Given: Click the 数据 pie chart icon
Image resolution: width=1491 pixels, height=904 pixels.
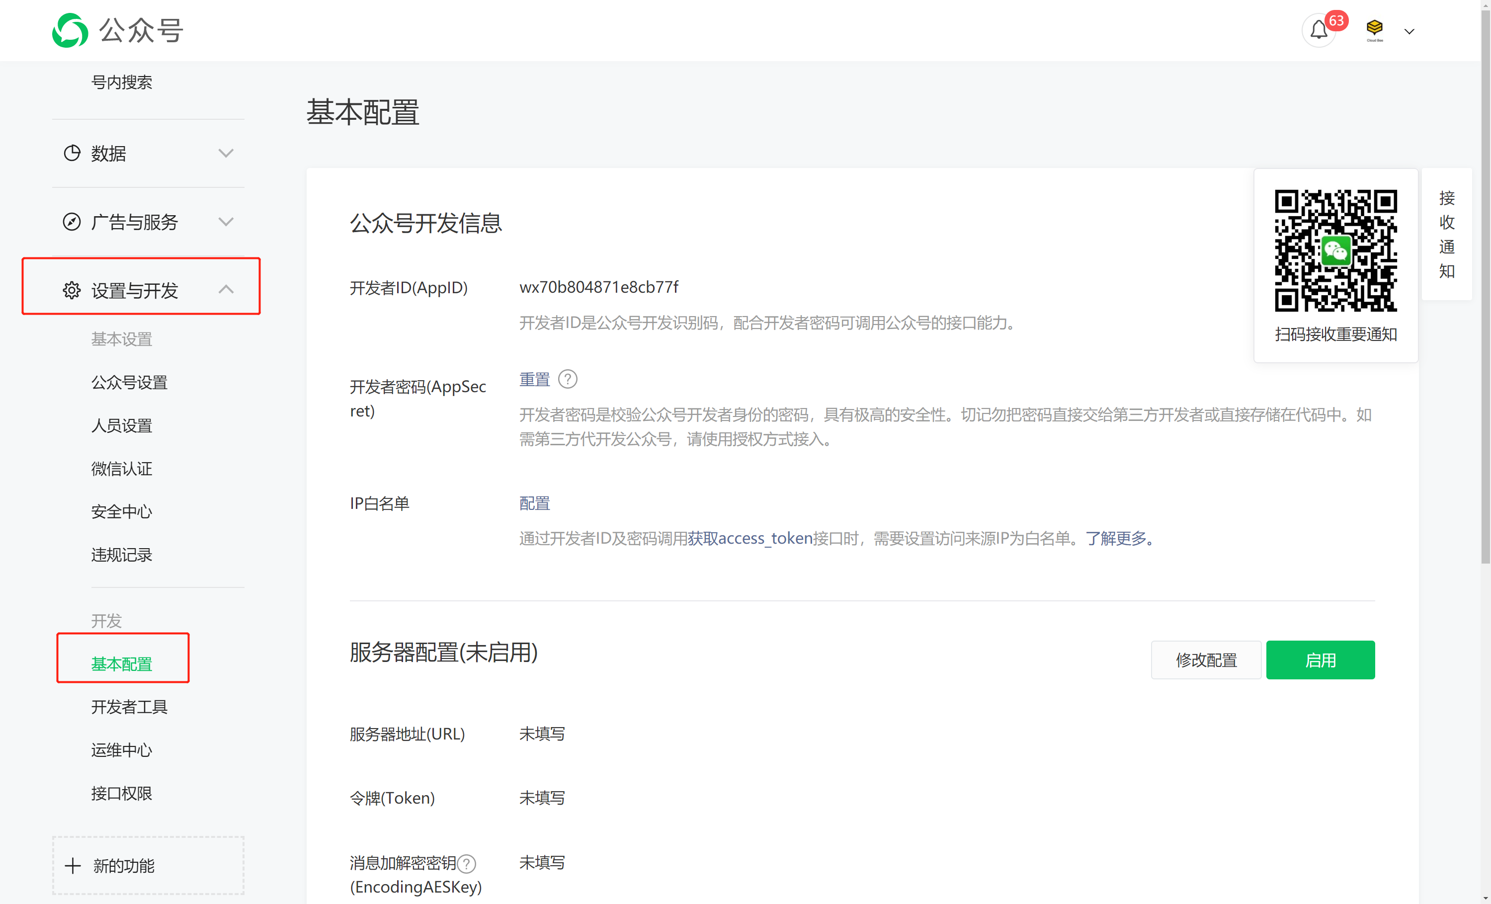Looking at the screenshot, I should click(x=72, y=153).
